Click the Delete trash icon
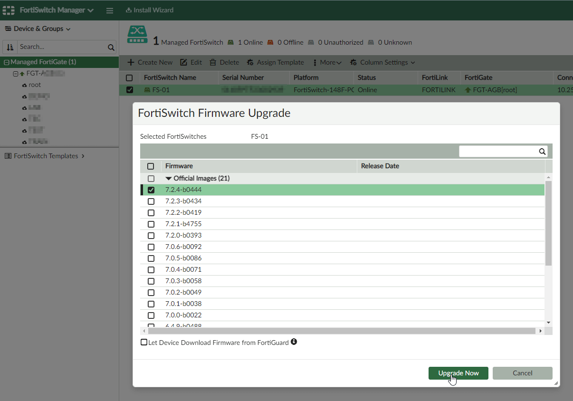 pyautogui.click(x=213, y=62)
